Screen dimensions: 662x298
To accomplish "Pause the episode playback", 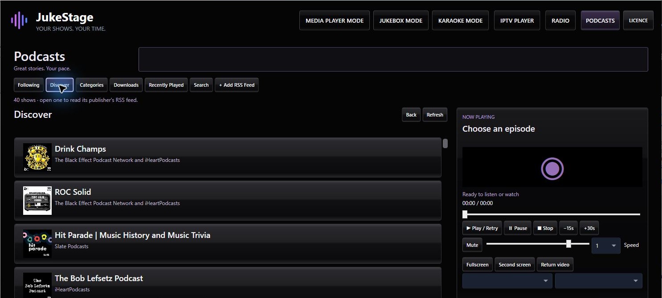I will click(518, 228).
